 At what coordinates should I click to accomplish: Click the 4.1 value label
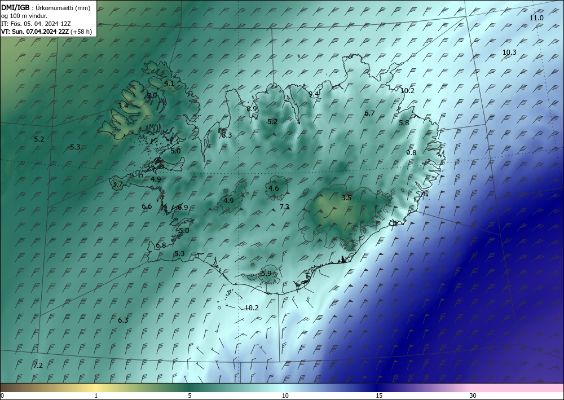pos(169,83)
